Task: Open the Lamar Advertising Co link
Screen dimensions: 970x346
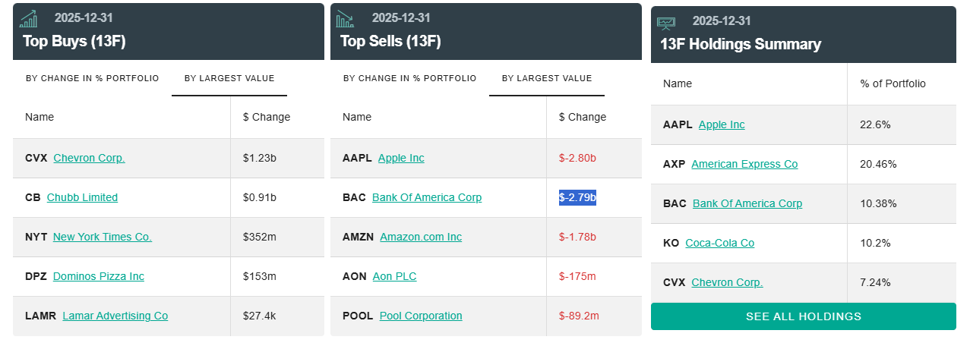Action: click(115, 316)
